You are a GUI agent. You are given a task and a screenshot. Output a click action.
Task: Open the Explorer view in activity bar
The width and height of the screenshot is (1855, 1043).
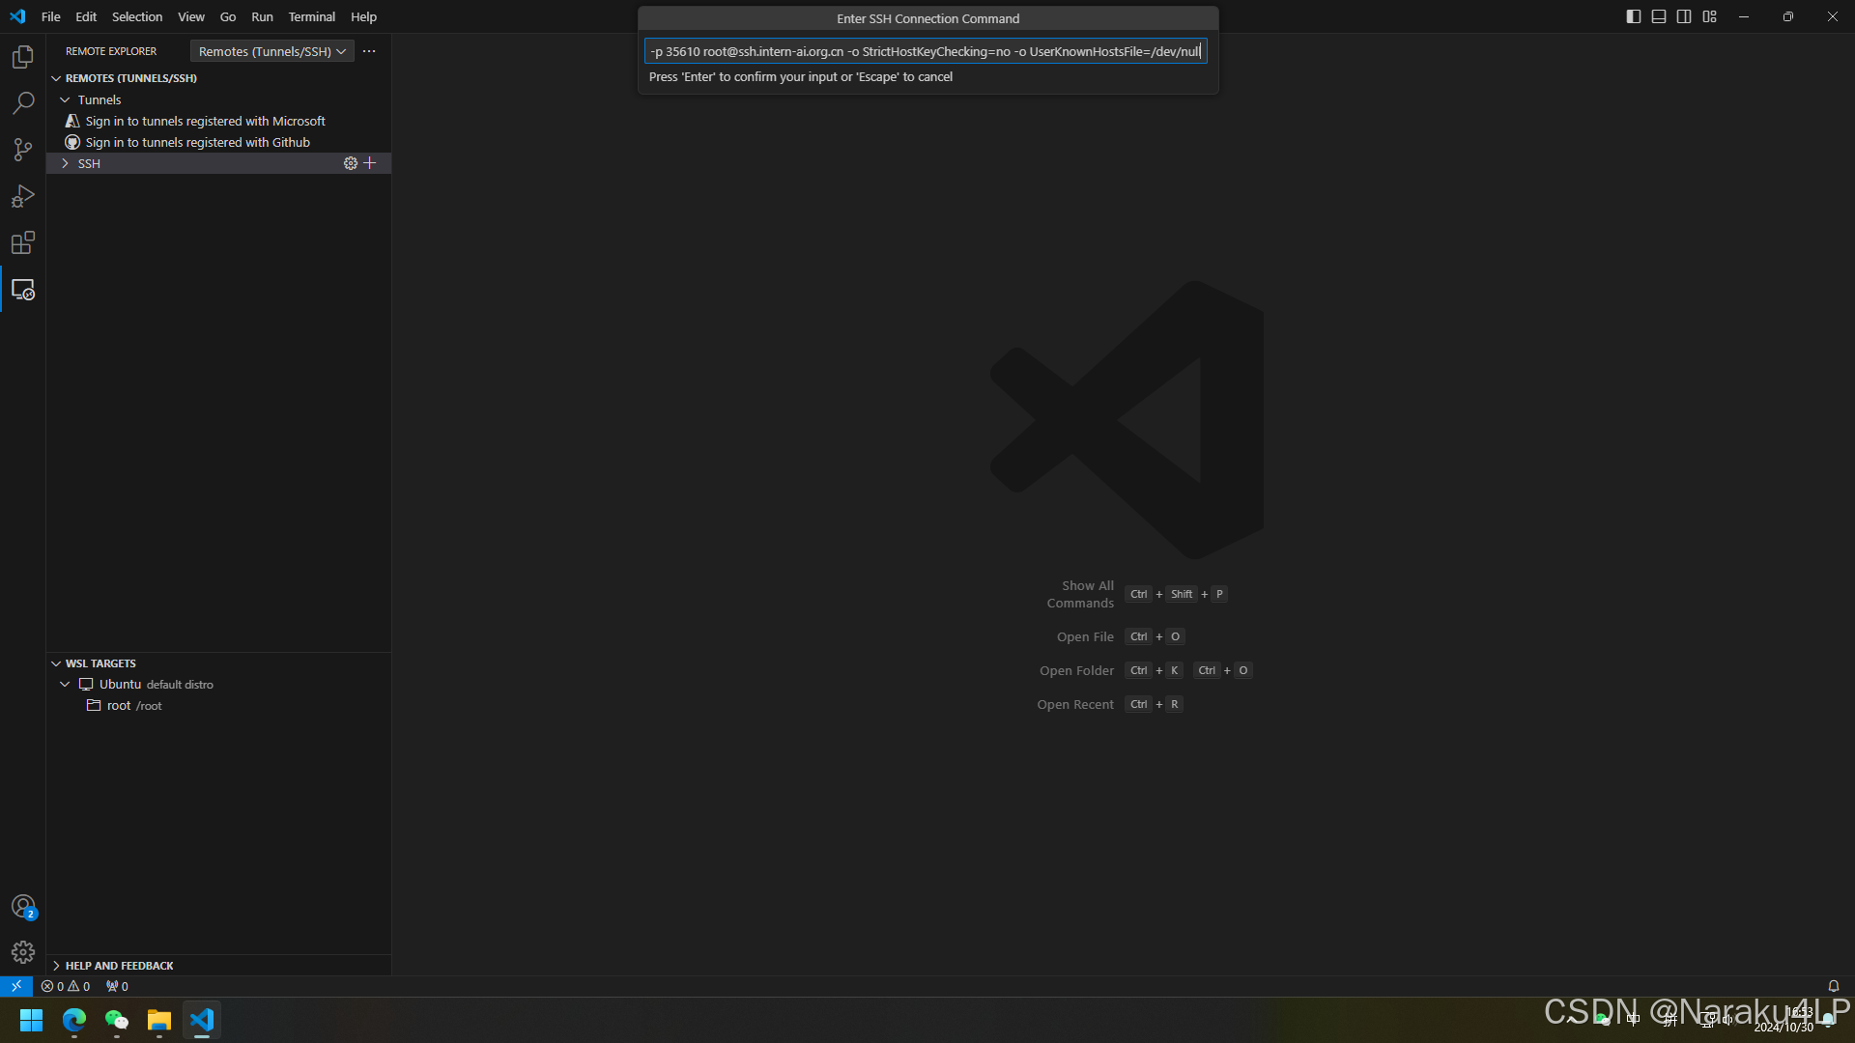coord(23,57)
